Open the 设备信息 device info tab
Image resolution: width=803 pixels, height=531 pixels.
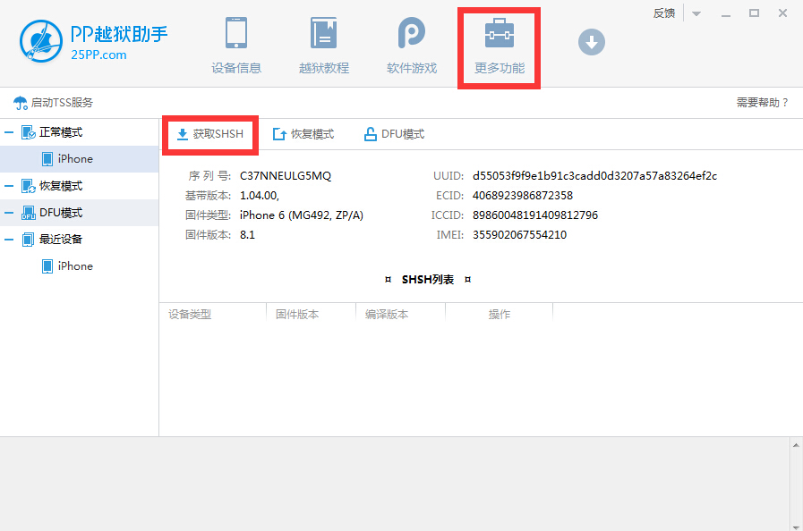[236, 46]
